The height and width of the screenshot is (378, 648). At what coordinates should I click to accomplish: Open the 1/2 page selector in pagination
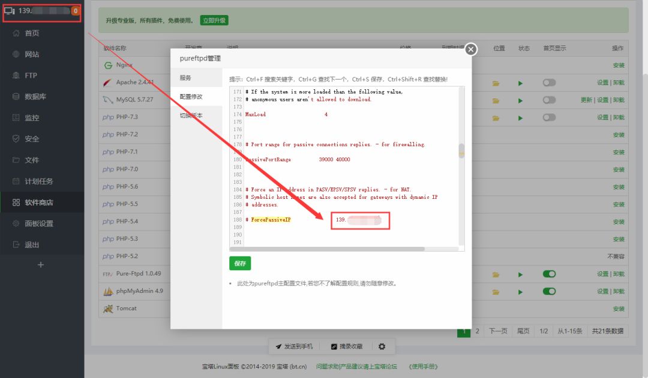(x=544, y=331)
